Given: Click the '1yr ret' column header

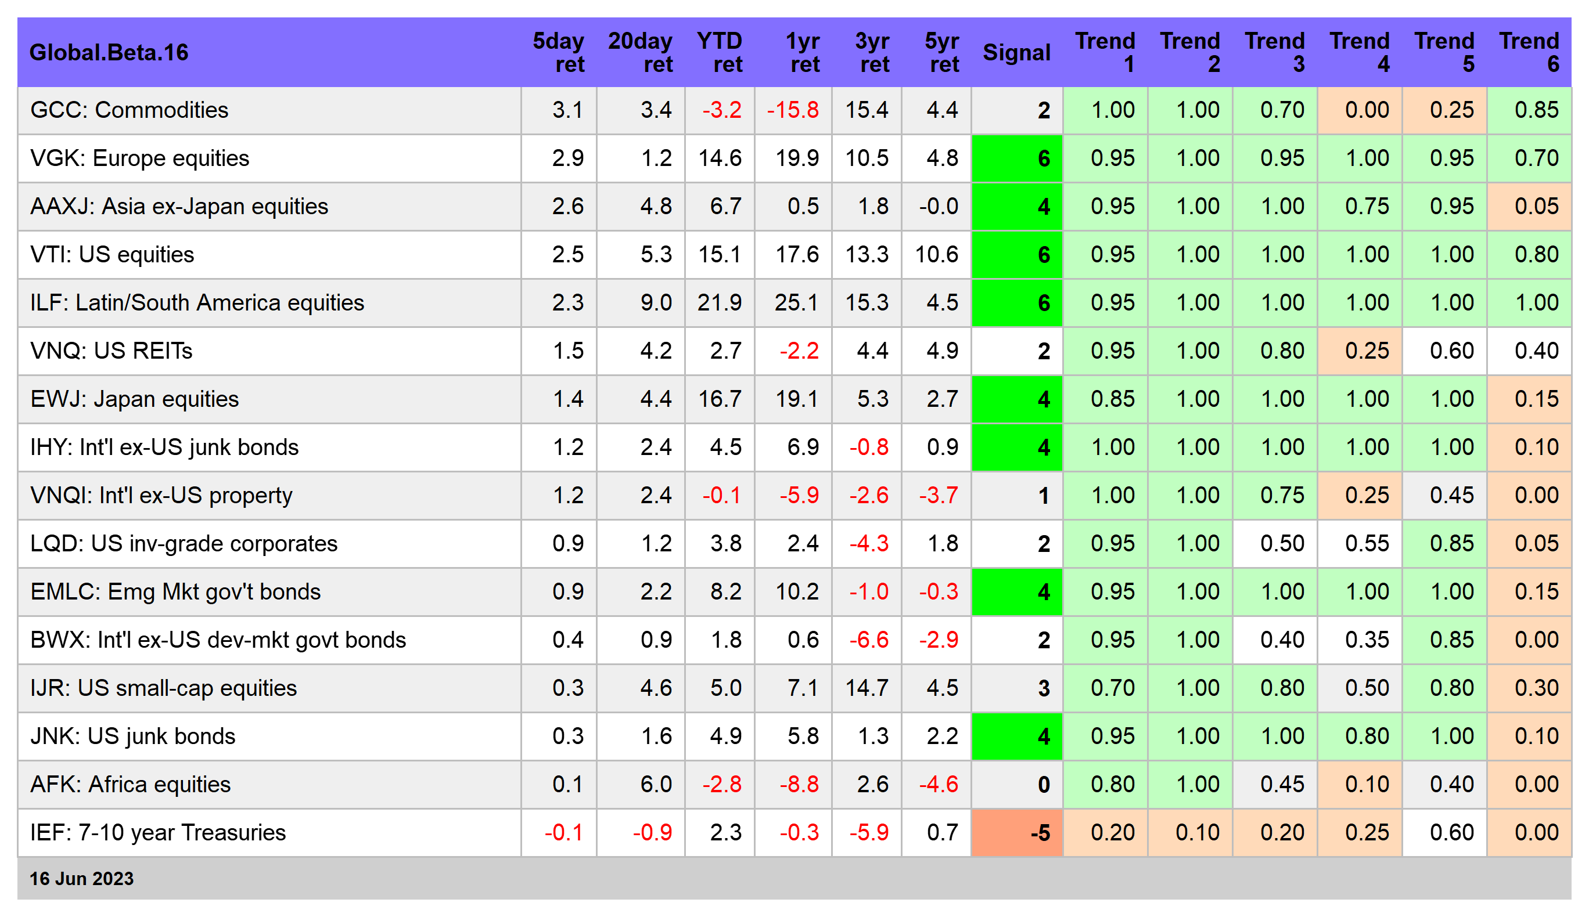Looking at the screenshot, I should 802,53.
